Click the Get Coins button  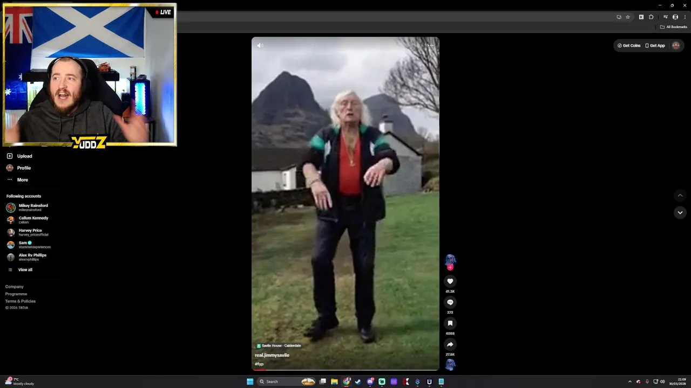[x=629, y=46]
